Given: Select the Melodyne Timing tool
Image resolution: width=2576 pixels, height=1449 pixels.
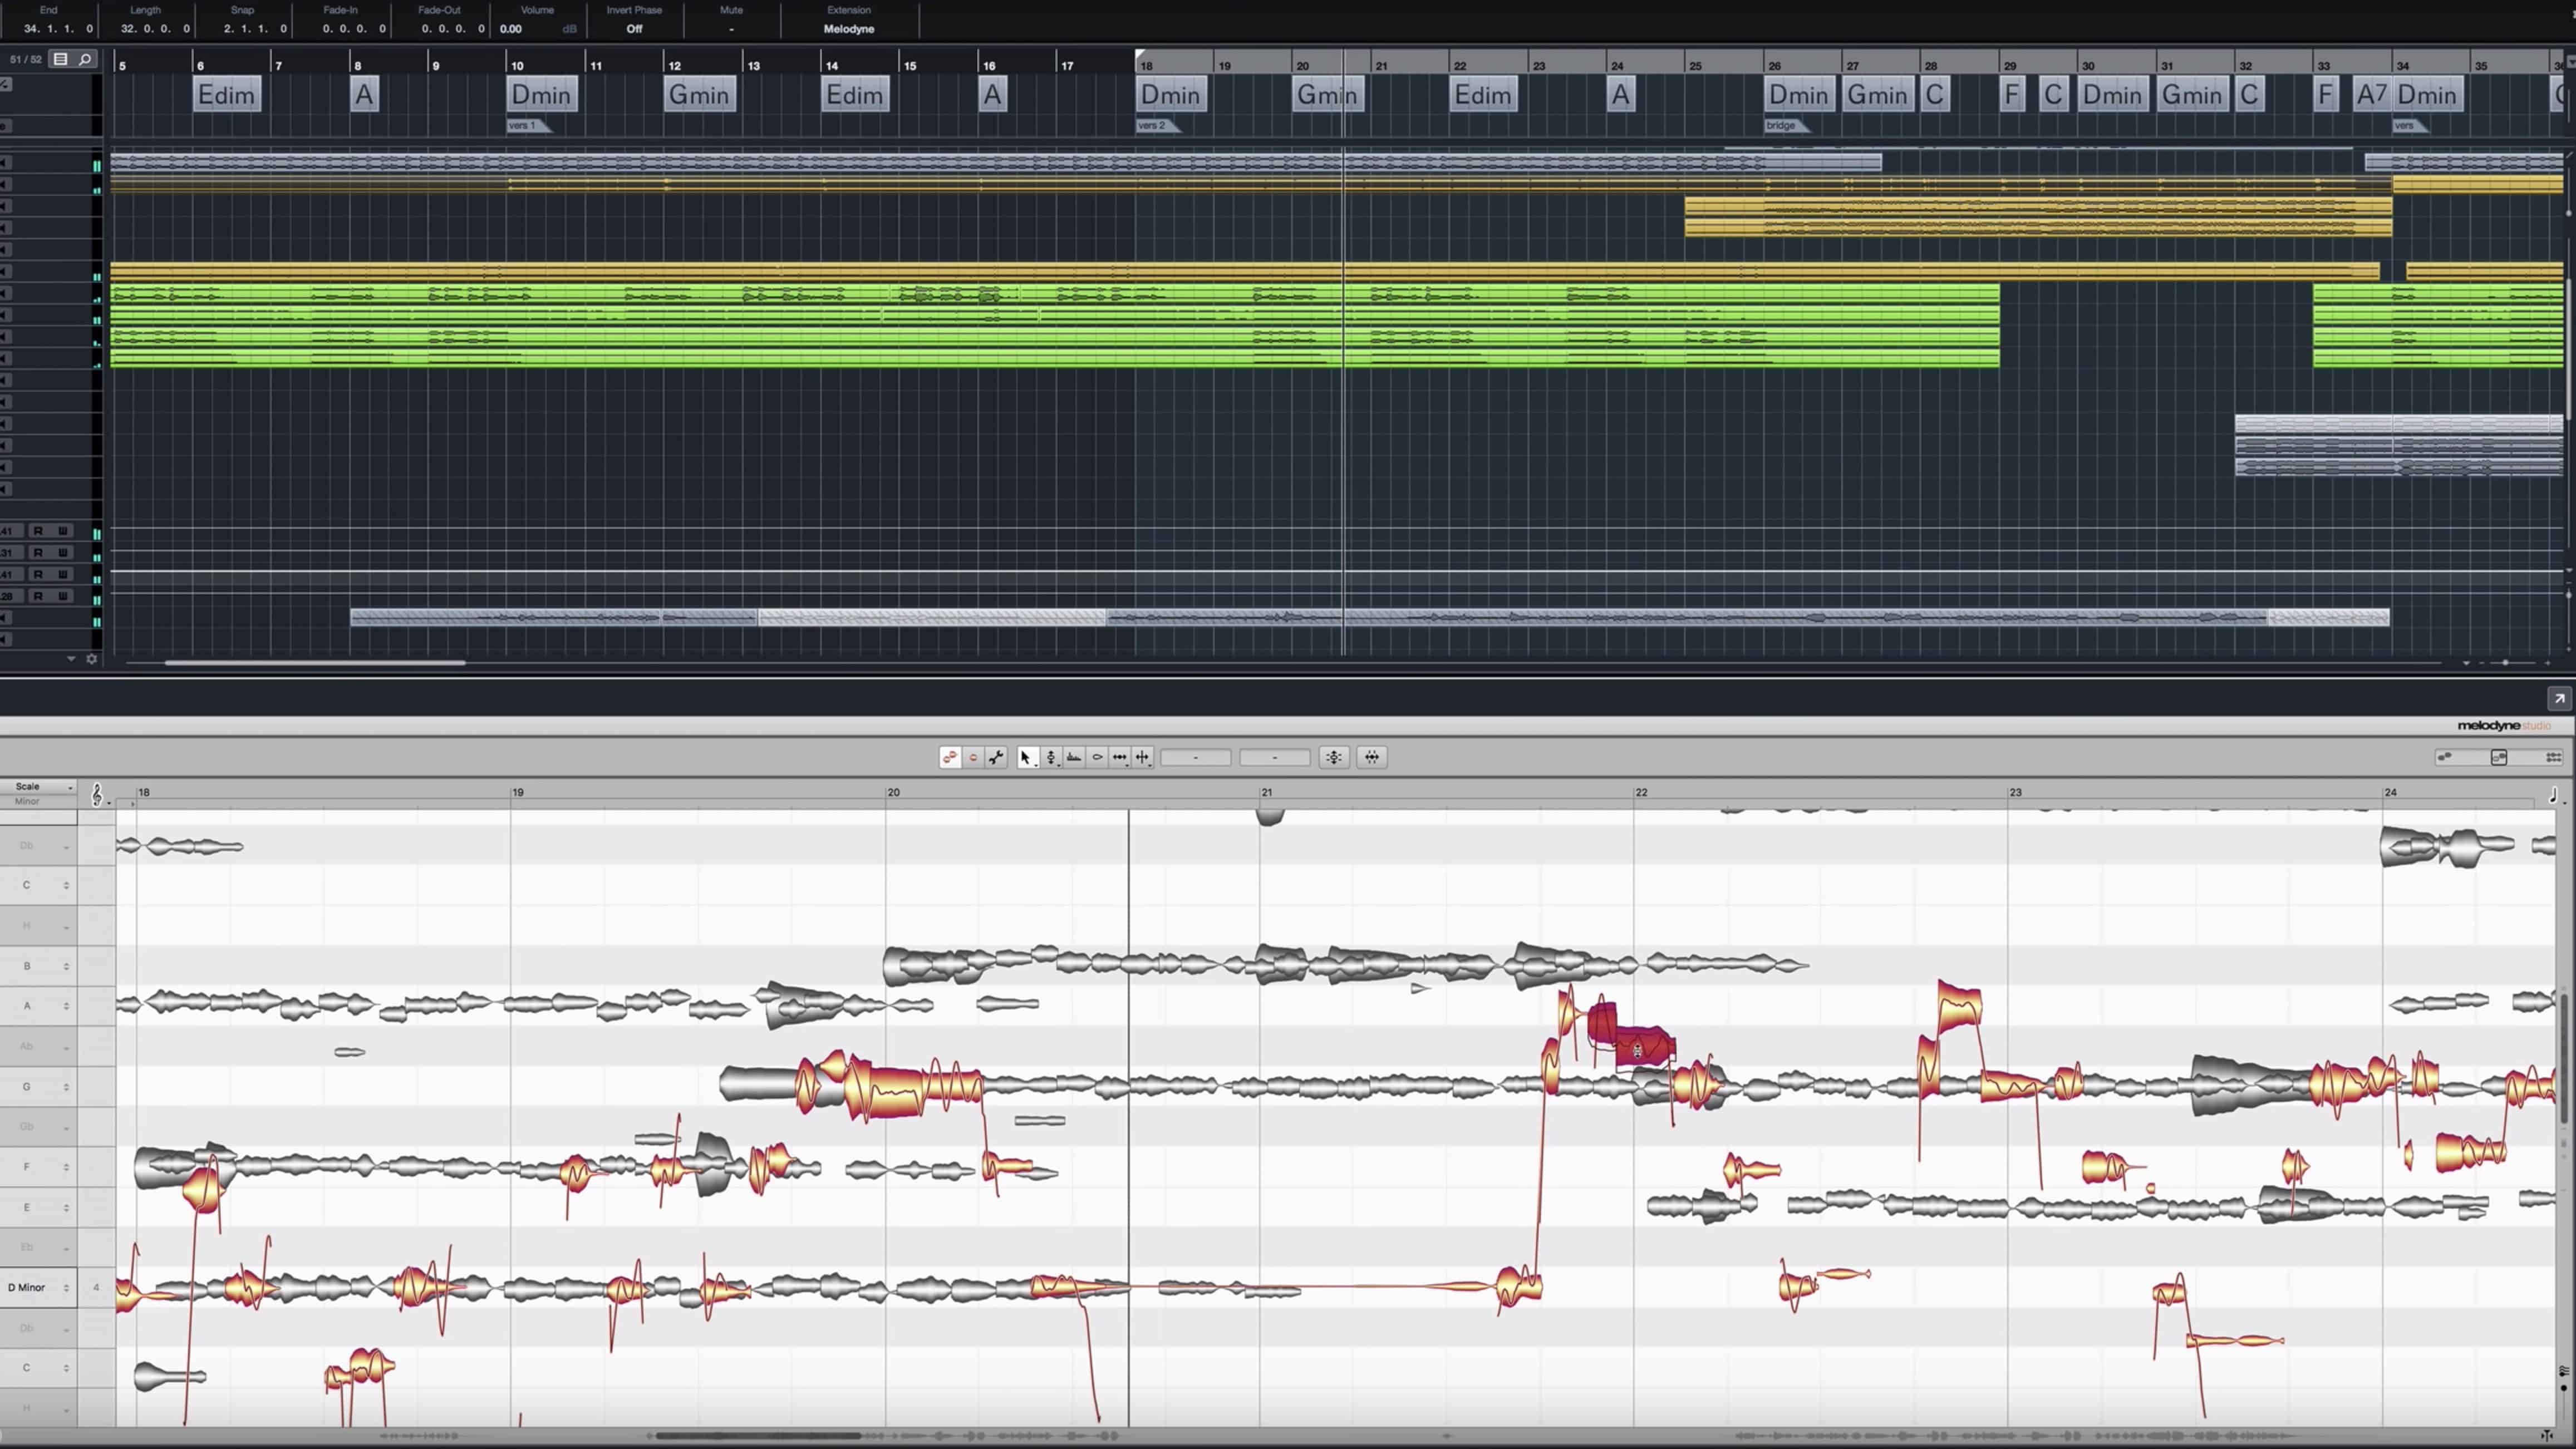Looking at the screenshot, I should coord(1120,757).
